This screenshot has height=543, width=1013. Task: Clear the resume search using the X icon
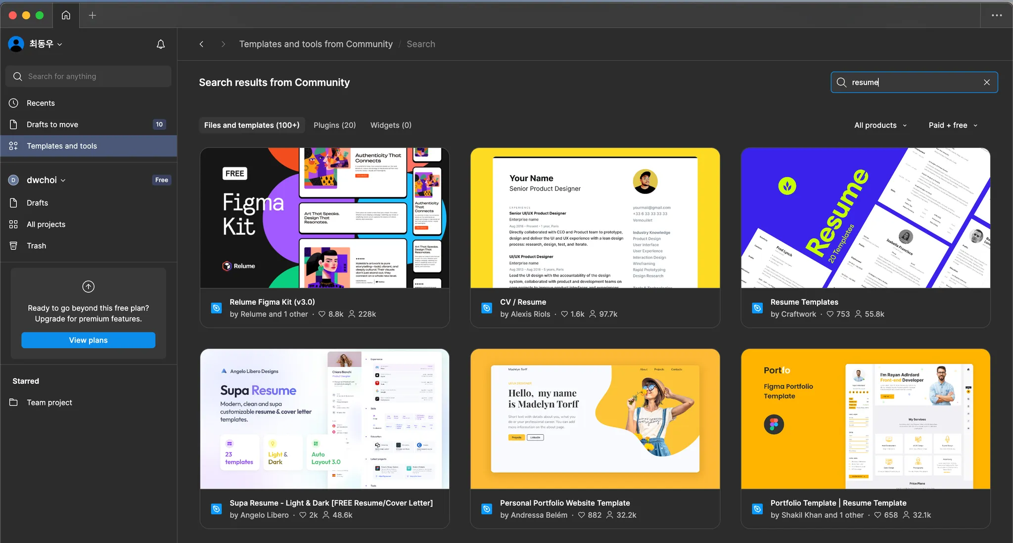pyautogui.click(x=986, y=82)
